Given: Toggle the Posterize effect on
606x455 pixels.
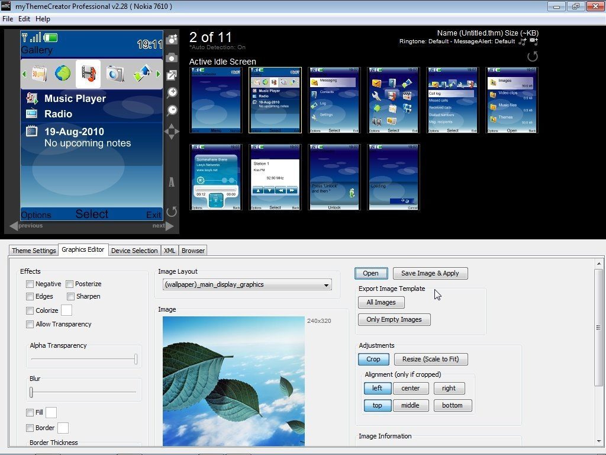Looking at the screenshot, I should point(69,284).
